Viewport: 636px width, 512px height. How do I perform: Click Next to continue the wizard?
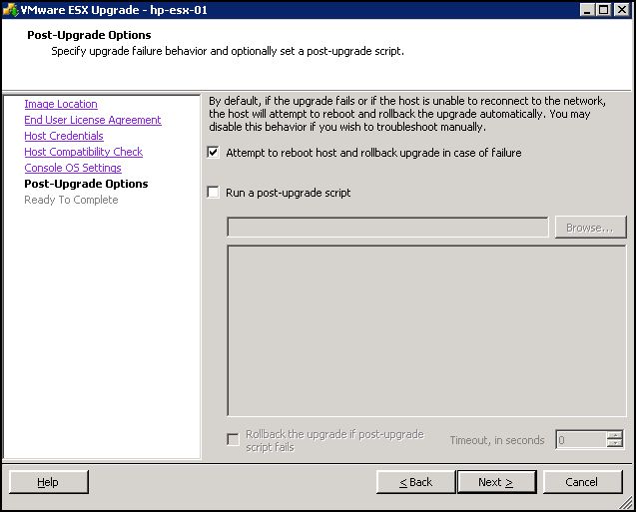click(x=495, y=482)
